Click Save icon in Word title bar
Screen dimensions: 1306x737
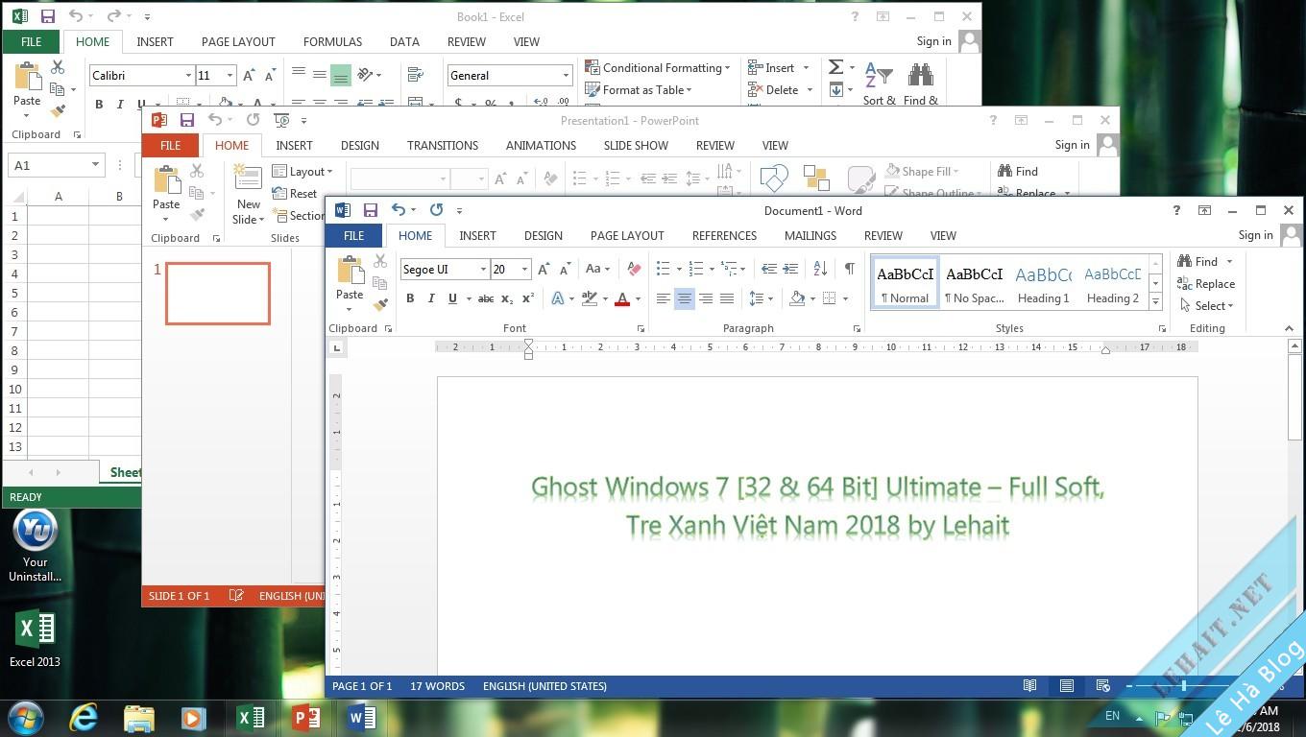(x=371, y=210)
